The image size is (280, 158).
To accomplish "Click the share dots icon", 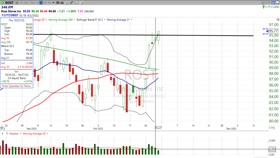I will pyautogui.click(x=81, y=3).
